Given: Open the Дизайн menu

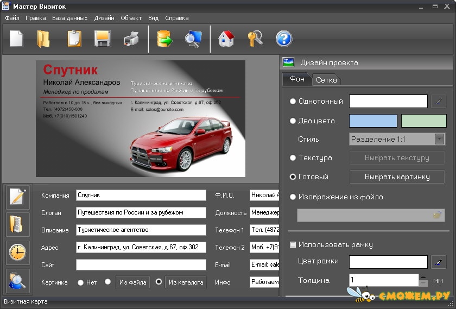Looking at the screenshot, I should 104,18.
